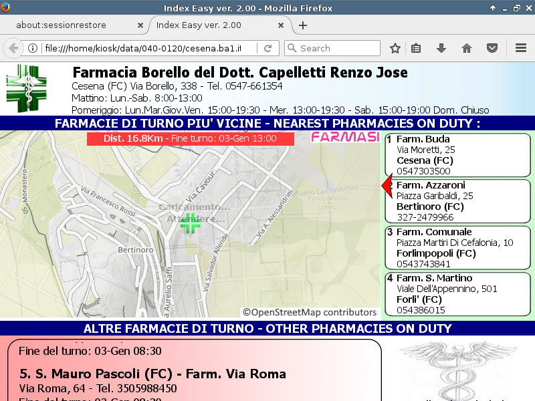Click the OpenStreetMap contributors attribution
This screenshot has width=535, height=401.
tap(310, 312)
